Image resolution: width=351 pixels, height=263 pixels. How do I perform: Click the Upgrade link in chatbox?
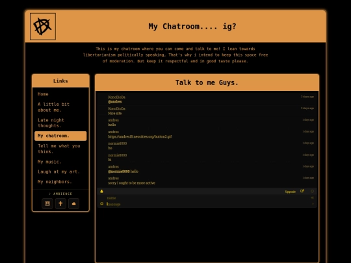click(x=291, y=192)
